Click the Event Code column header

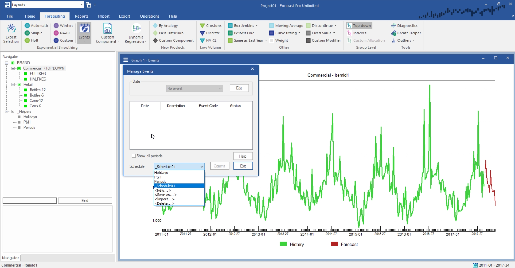(208, 106)
